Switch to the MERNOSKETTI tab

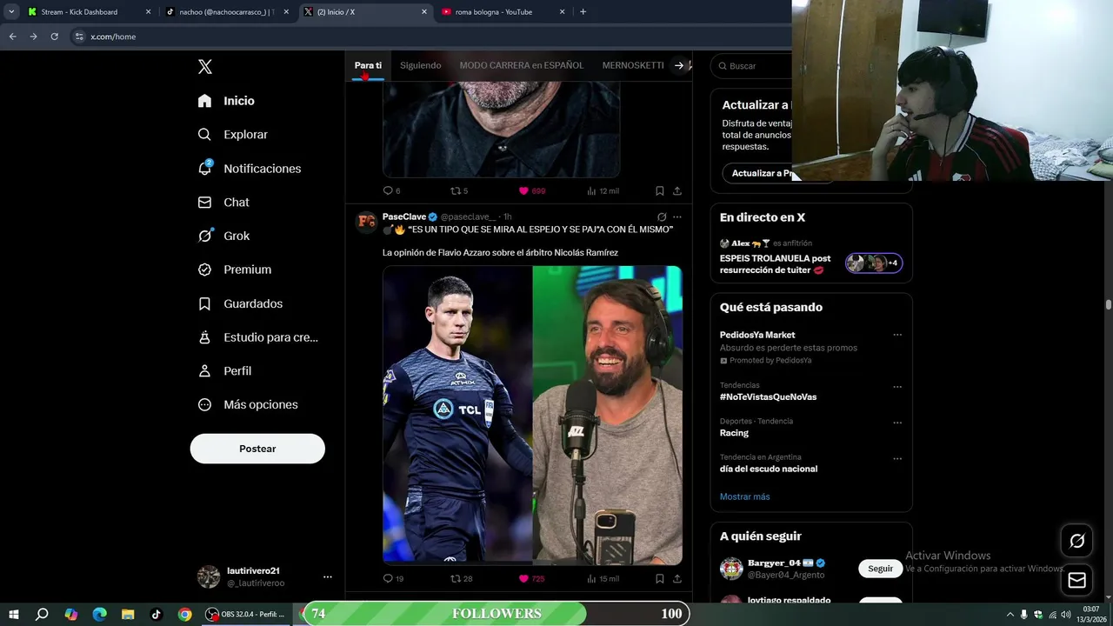point(633,65)
